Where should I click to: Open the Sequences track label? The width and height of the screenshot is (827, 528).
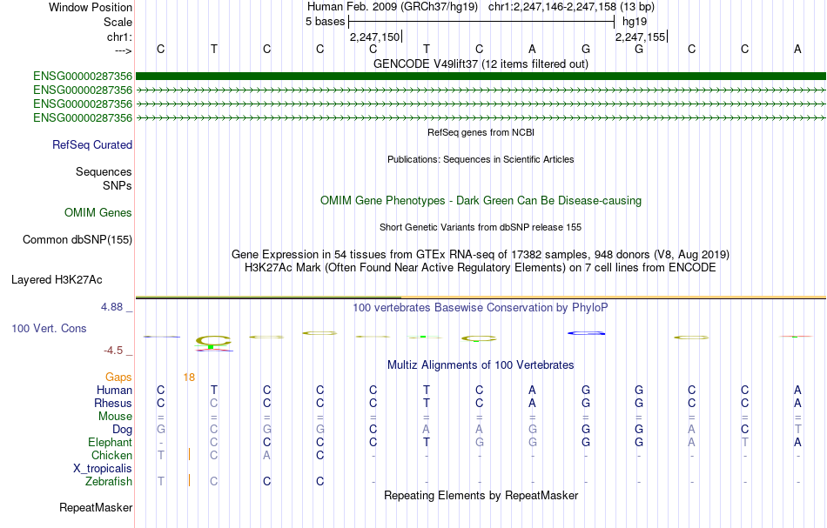[104, 171]
